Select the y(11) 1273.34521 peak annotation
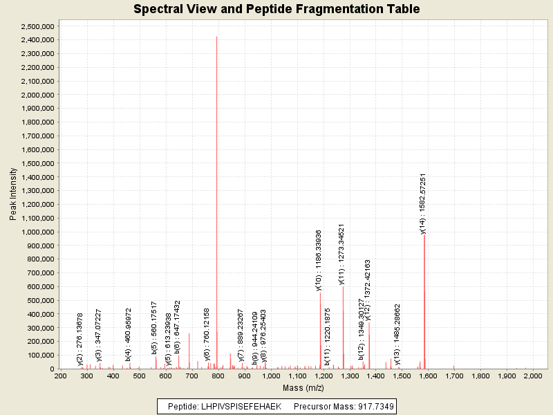 tap(341, 254)
